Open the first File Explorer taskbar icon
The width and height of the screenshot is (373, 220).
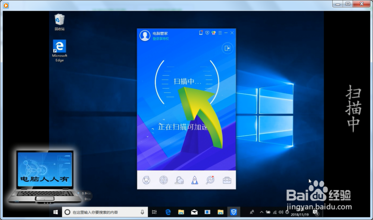(x=181, y=212)
